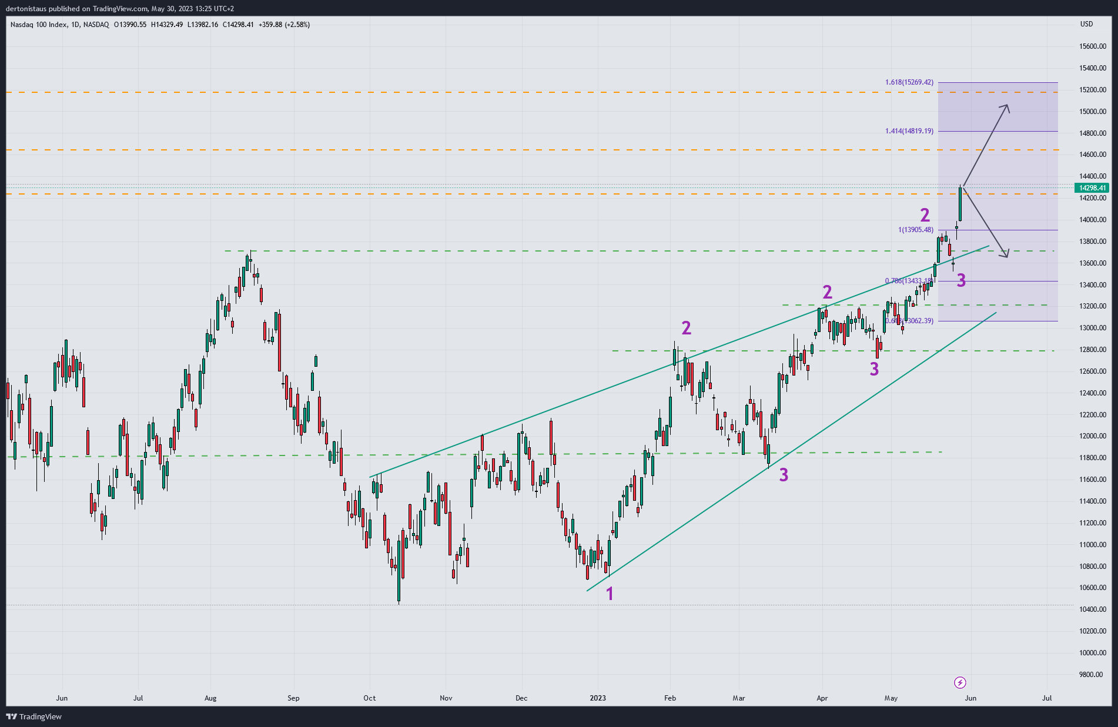The width and height of the screenshot is (1118, 727).
Task: Click the upward projection arrow head
Action: coord(1007,106)
